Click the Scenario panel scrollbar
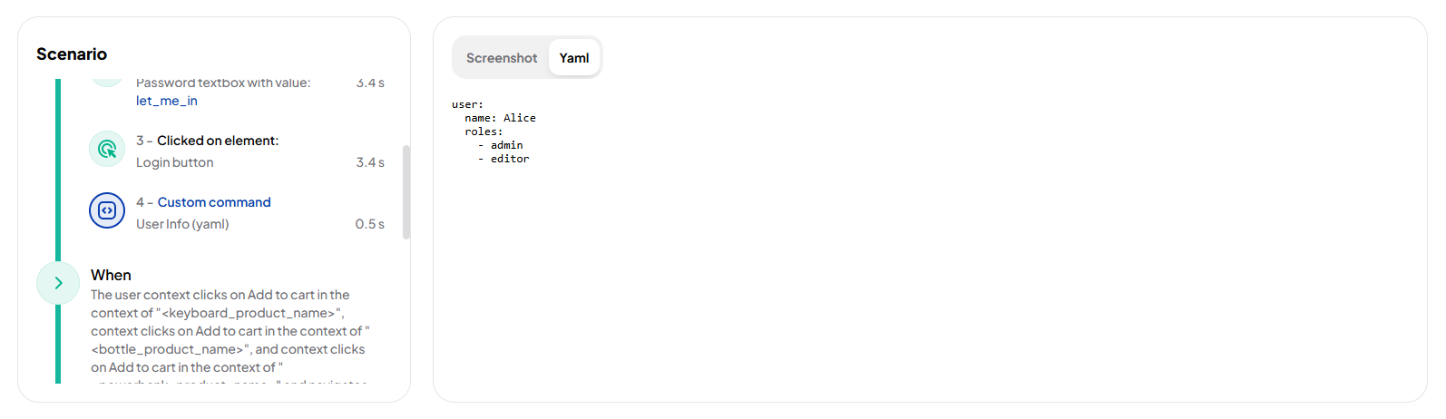This screenshot has width=1446, height=419. 406,191
